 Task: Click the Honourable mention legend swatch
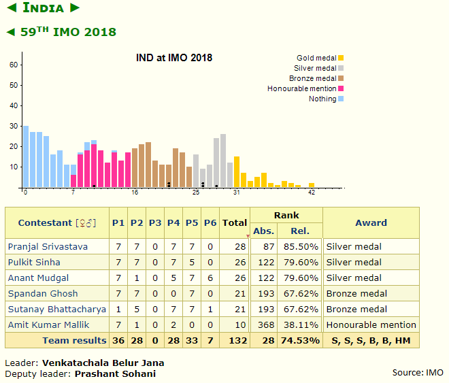coord(341,88)
